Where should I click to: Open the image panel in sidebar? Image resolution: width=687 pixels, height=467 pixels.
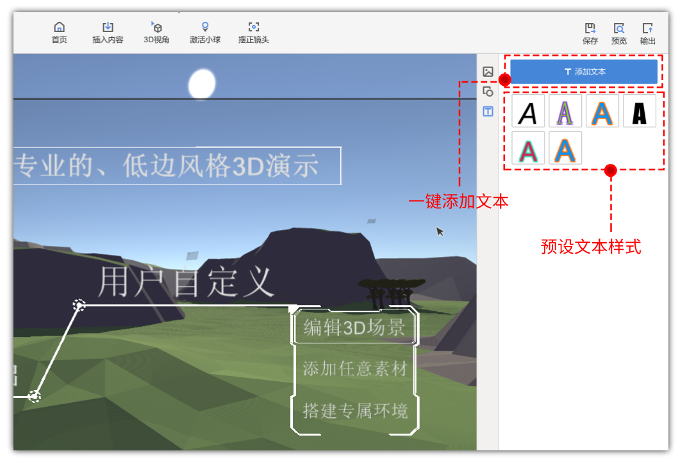click(488, 72)
